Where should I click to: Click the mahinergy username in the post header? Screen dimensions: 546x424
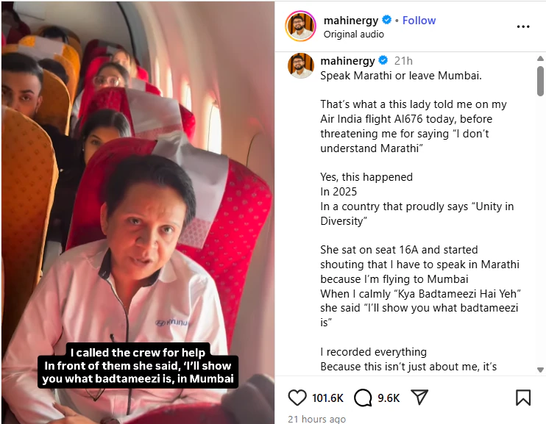point(350,21)
